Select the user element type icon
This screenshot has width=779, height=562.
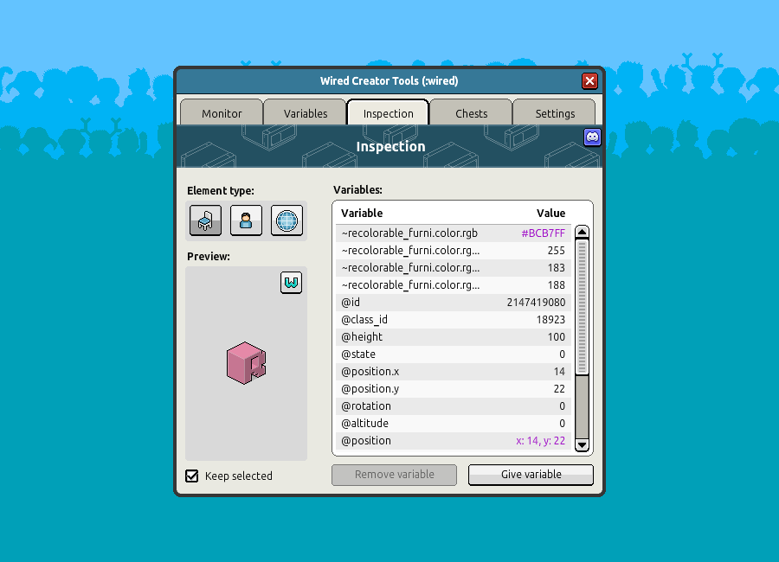(246, 220)
